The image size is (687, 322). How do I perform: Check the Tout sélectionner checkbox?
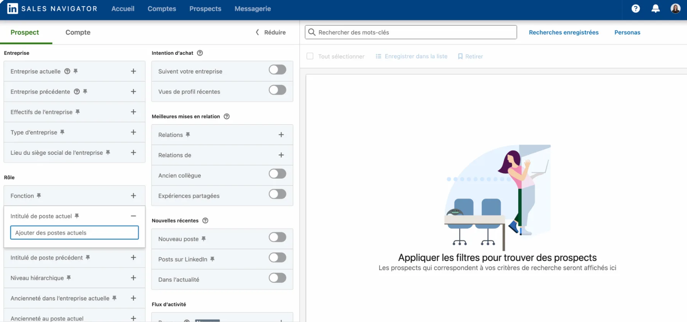[x=310, y=56]
